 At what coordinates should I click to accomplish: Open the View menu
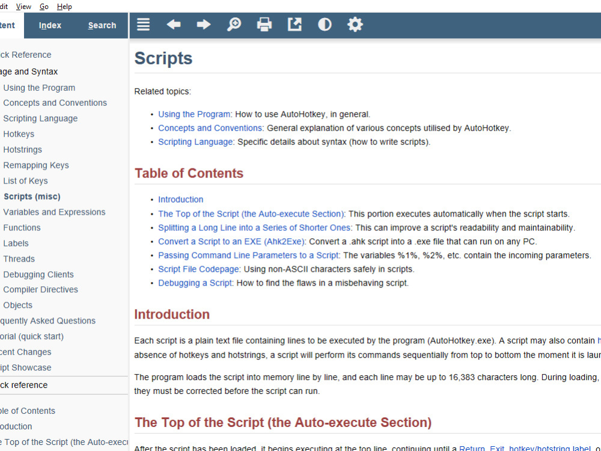click(x=23, y=7)
